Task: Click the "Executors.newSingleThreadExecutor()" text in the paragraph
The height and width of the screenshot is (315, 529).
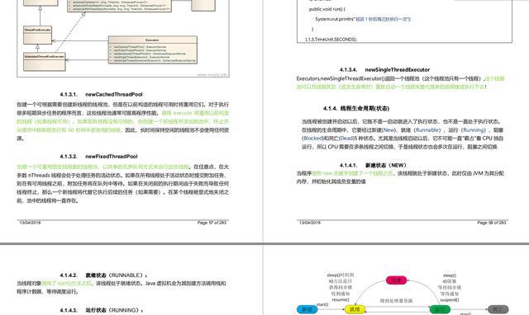Action: coord(341,78)
